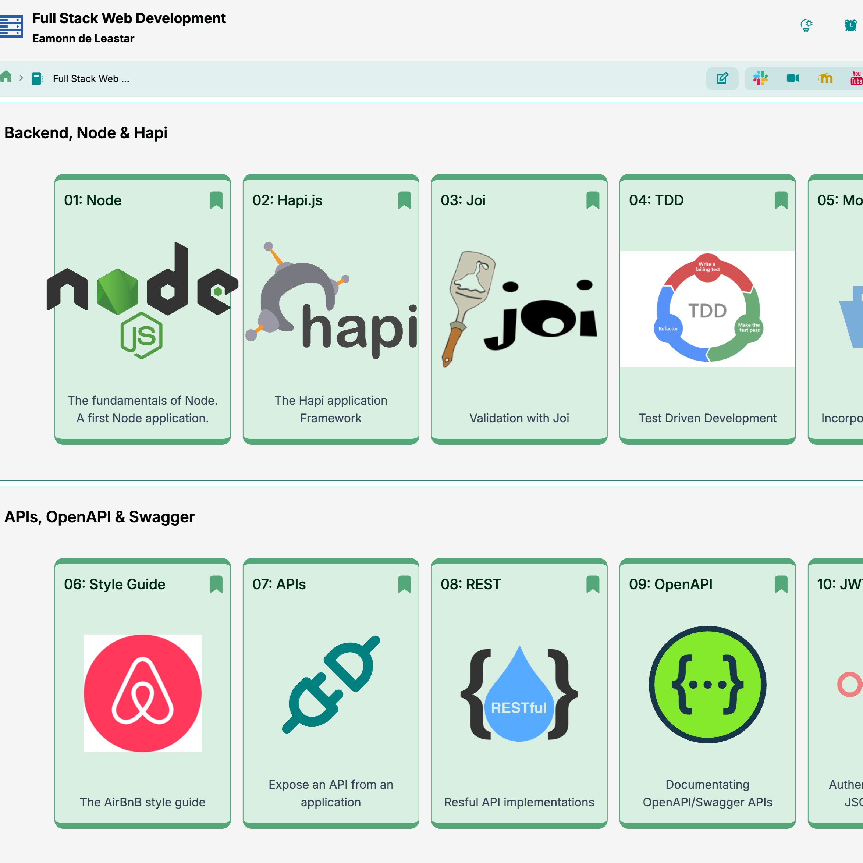Open the Moodle icon link
This screenshot has height=863, width=863.
[x=825, y=78]
